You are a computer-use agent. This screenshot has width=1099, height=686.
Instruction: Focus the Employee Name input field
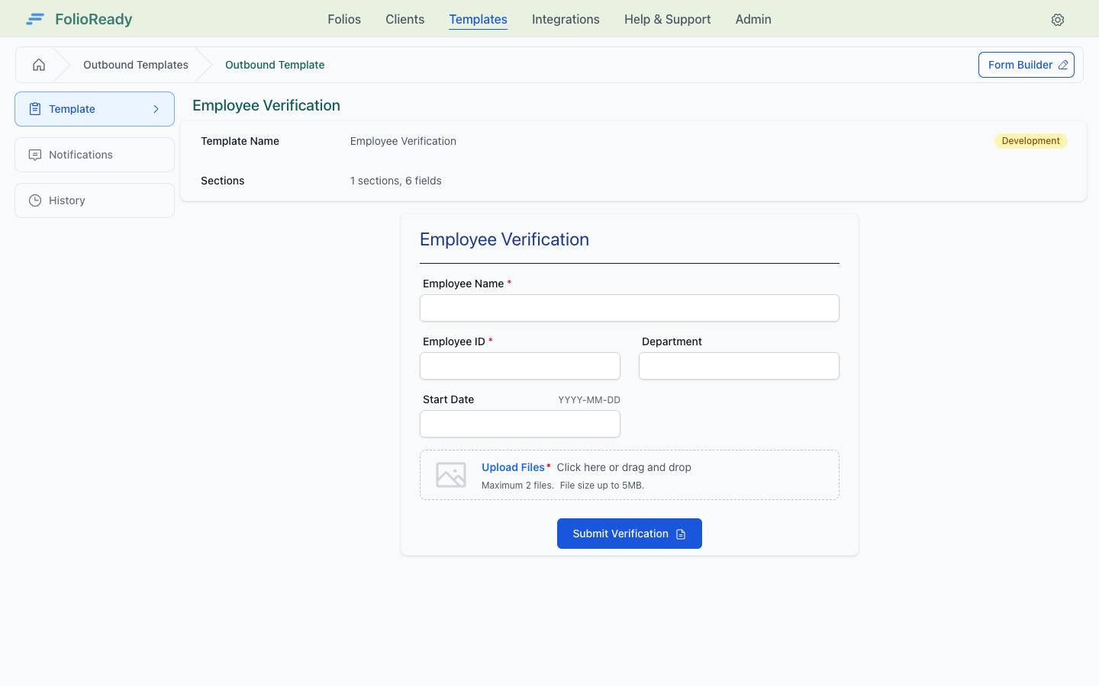pyautogui.click(x=630, y=308)
